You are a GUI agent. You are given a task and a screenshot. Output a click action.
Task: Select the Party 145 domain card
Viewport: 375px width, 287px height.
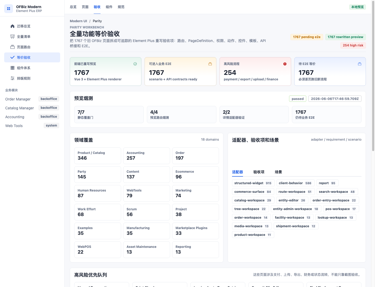(98, 175)
